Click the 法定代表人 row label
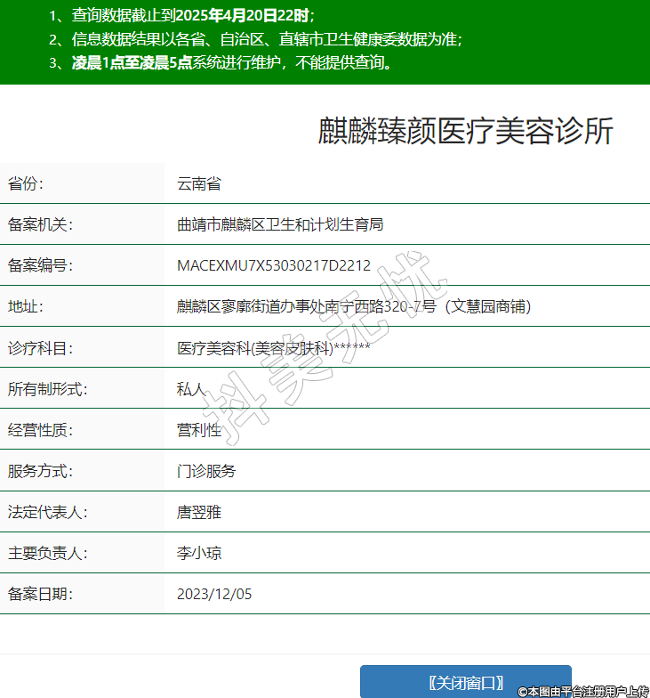 click(47, 512)
